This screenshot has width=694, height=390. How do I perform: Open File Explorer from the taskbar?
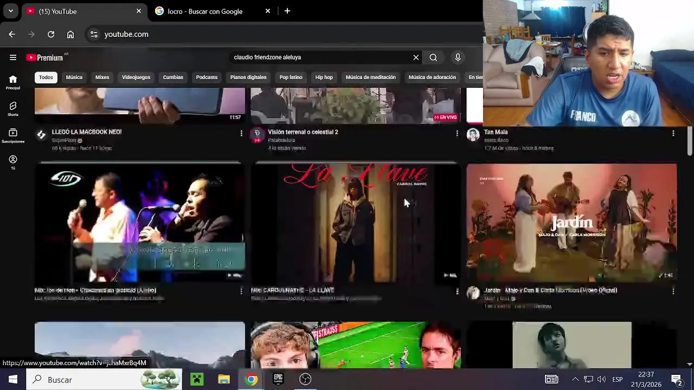(x=224, y=380)
